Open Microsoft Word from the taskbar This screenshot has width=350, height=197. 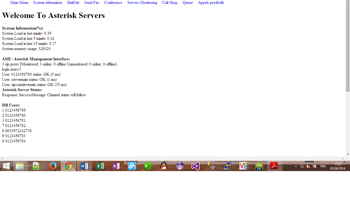84,166
